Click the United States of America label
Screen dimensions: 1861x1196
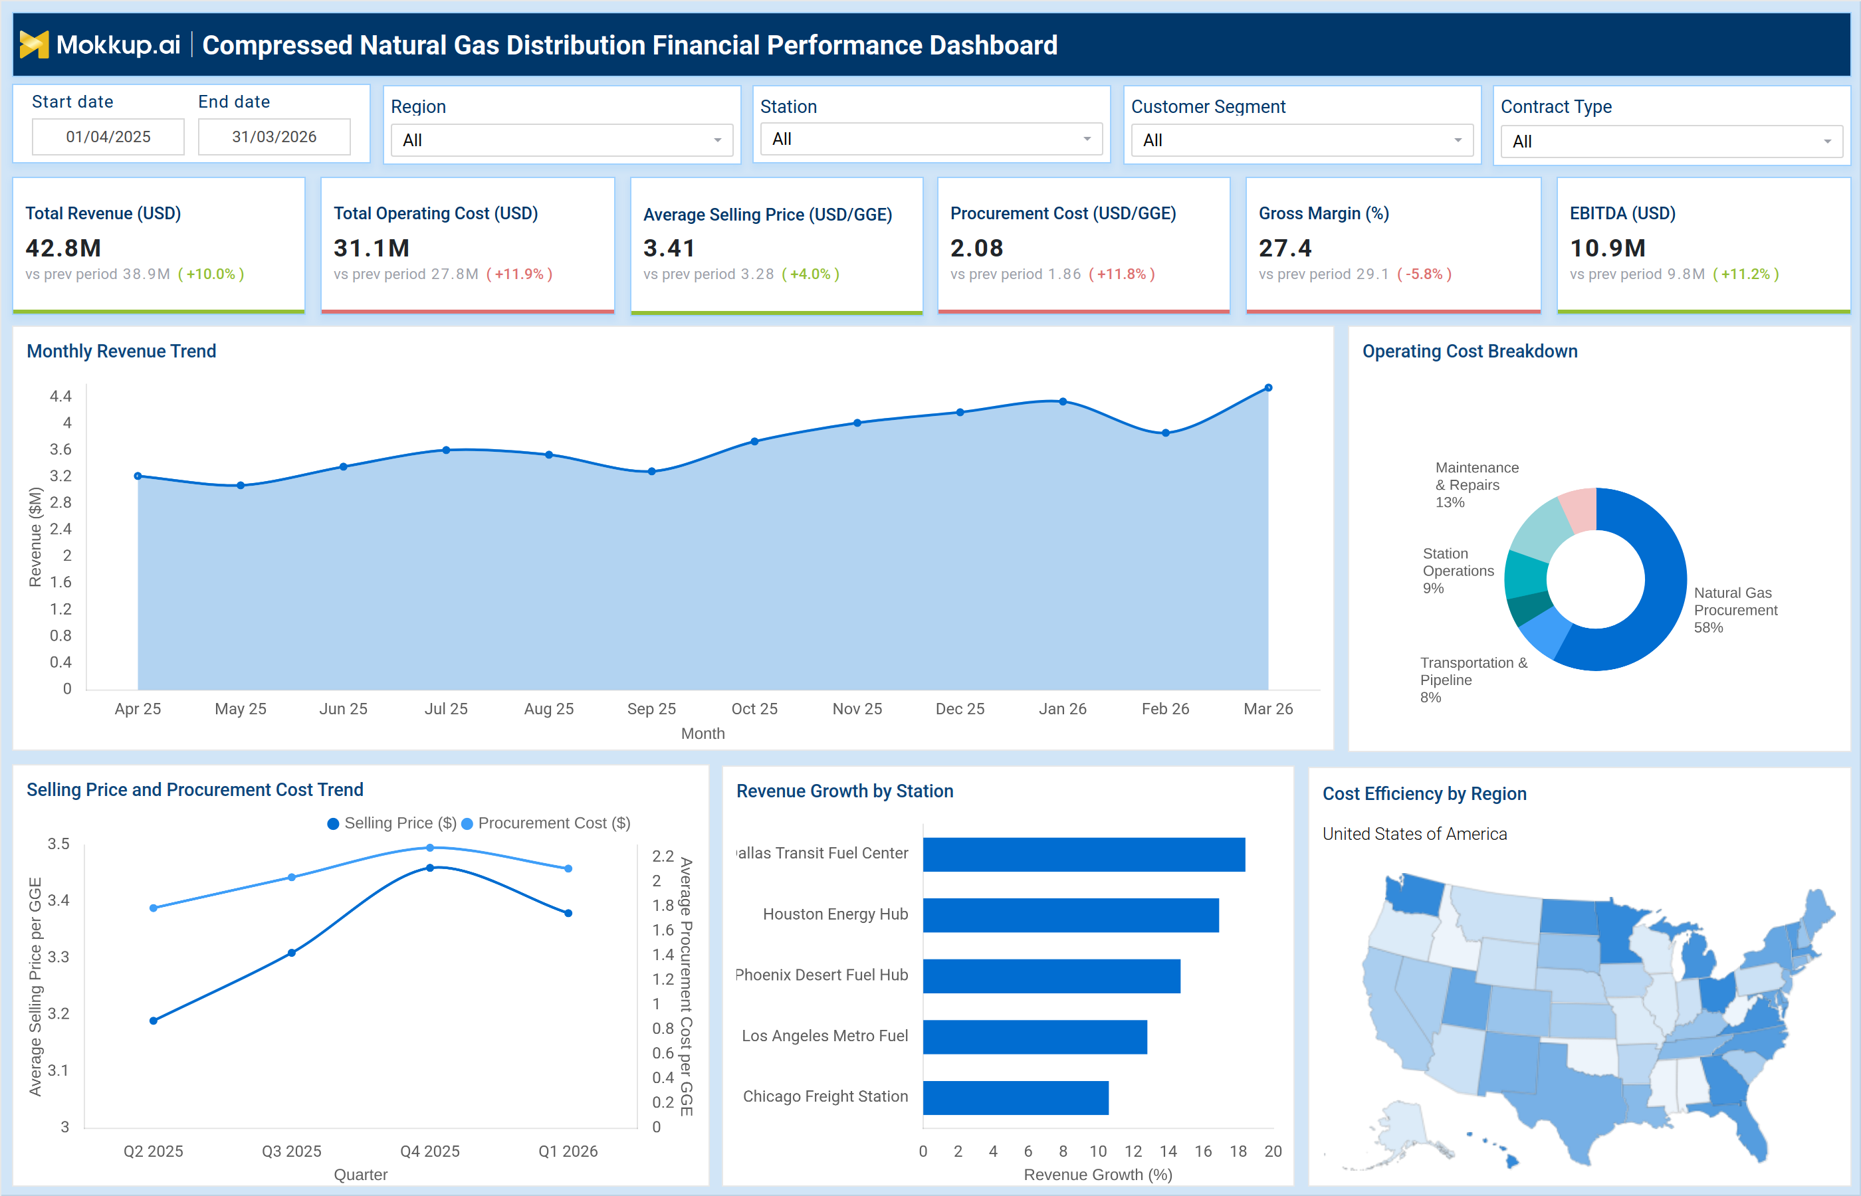point(1414,834)
